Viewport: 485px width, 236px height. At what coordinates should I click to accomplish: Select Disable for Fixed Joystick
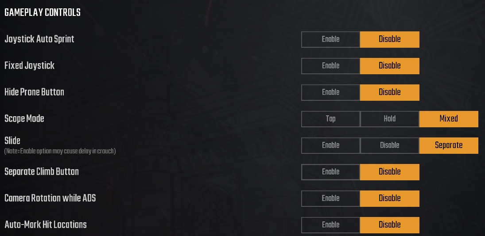coord(389,66)
